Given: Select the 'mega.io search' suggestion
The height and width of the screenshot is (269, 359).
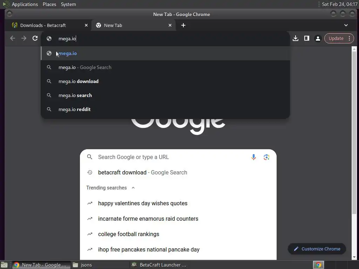Looking at the screenshot, I should (165, 95).
